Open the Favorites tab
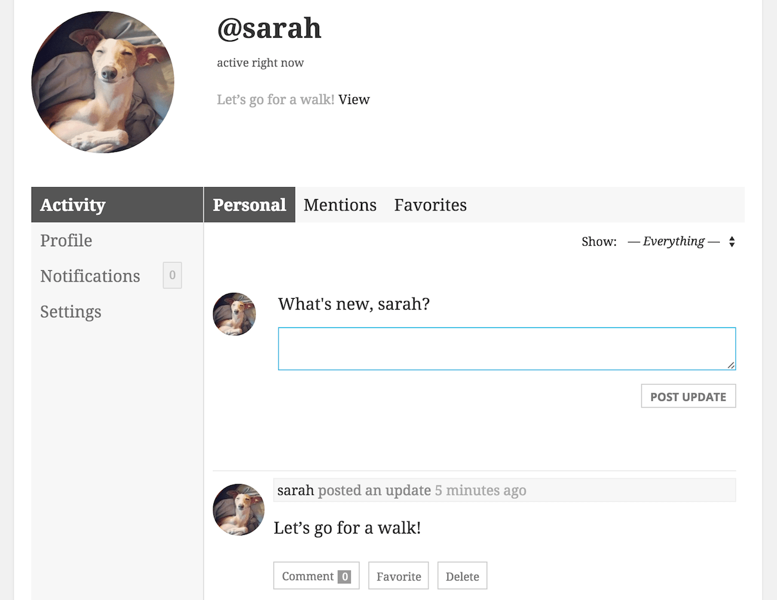 (430, 205)
